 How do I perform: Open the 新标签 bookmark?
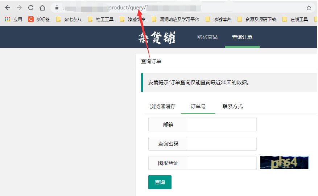(39, 19)
